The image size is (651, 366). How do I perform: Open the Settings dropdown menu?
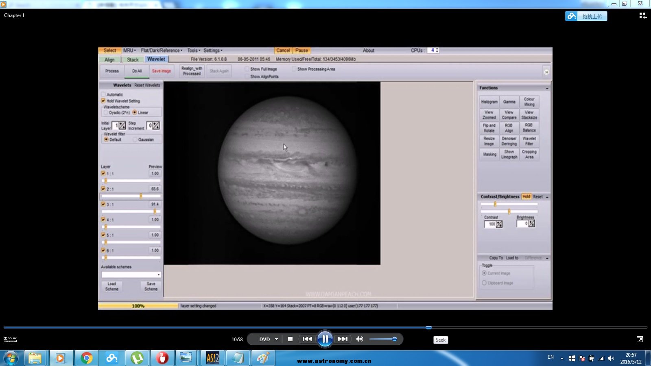point(213,50)
